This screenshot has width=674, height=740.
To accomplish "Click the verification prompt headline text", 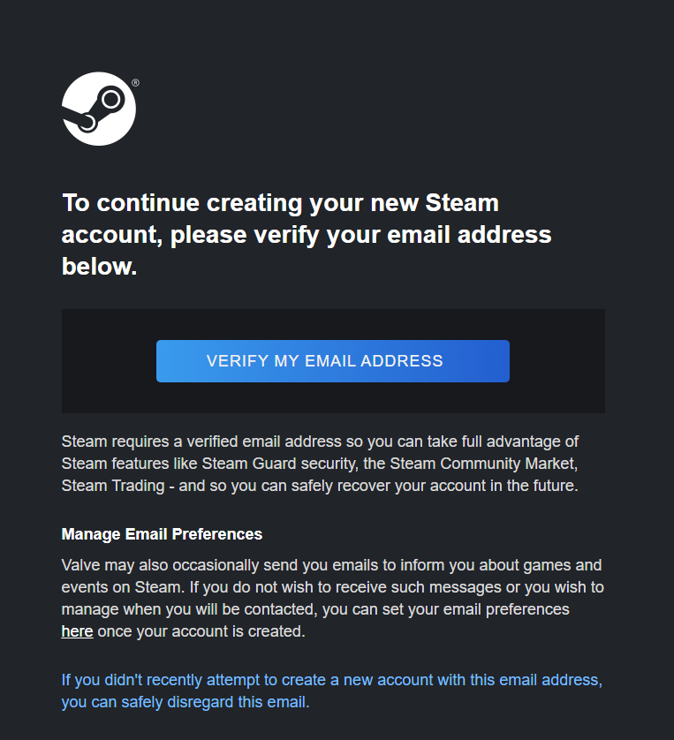I will 300,234.
